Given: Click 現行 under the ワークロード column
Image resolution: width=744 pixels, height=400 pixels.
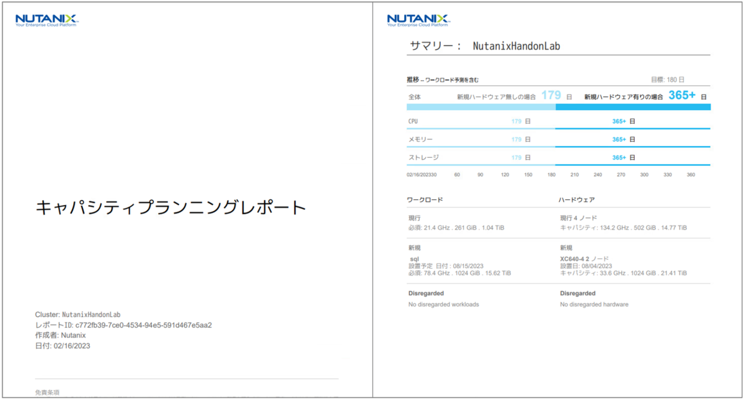Looking at the screenshot, I should tap(415, 219).
